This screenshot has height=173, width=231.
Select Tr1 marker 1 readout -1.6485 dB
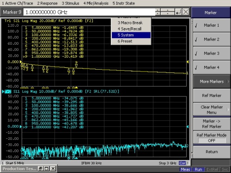point(73,28)
